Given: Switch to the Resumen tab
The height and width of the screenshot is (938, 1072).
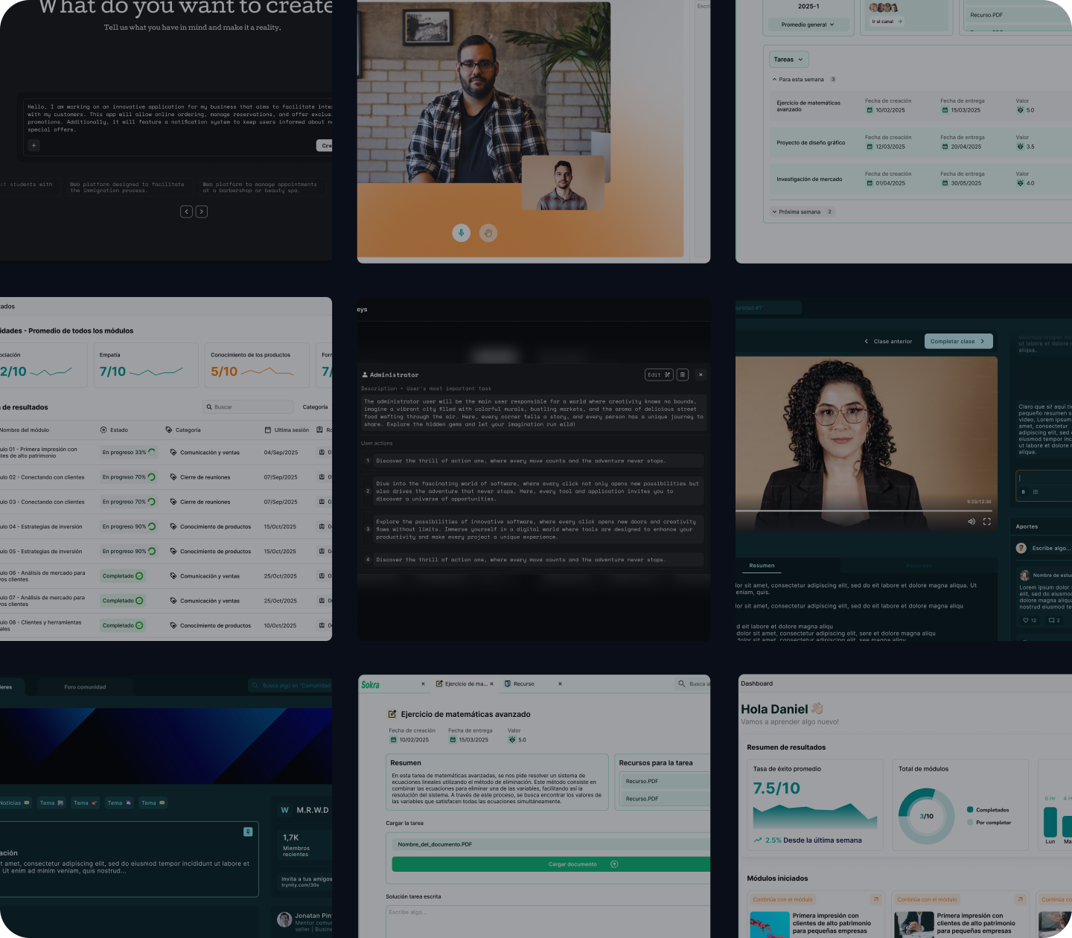Looking at the screenshot, I should [762, 566].
